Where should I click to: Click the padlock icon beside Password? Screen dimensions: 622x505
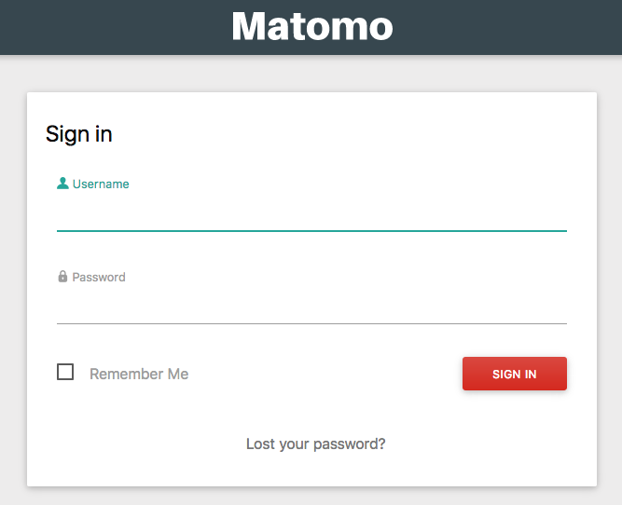(x=62, y=277)
